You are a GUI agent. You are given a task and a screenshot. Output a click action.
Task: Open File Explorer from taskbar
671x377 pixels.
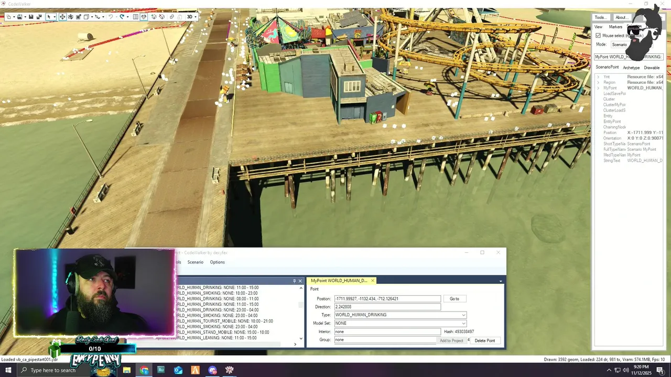tap(127, 370)
